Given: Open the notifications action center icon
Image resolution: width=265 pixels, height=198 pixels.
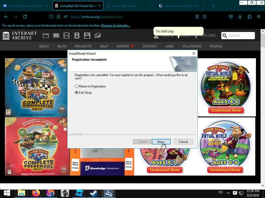Looking at the screenshot, I should pyautogui.click(x=235, y=193).
